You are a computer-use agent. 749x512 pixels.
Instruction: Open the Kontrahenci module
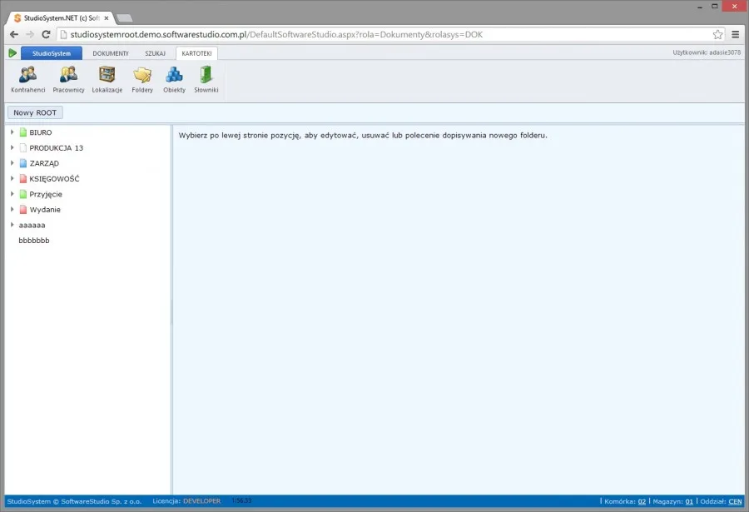28,80
